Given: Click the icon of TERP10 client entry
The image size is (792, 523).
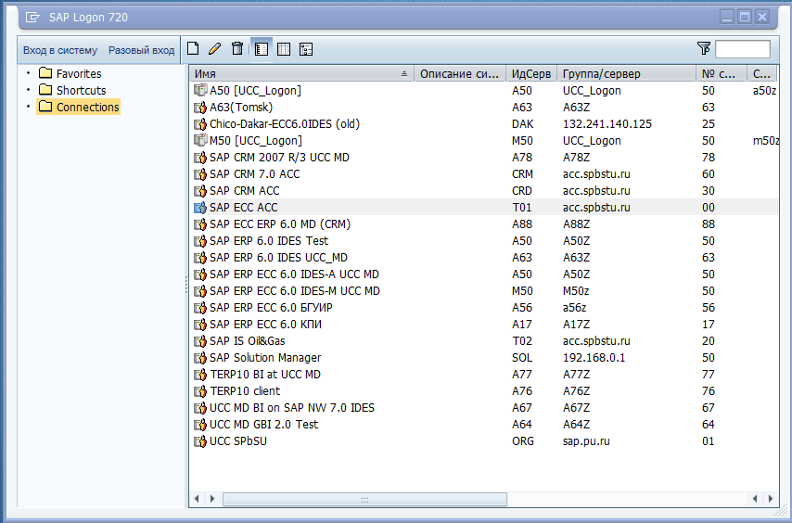Looking at the screenshot, I should tap(200, 390).
